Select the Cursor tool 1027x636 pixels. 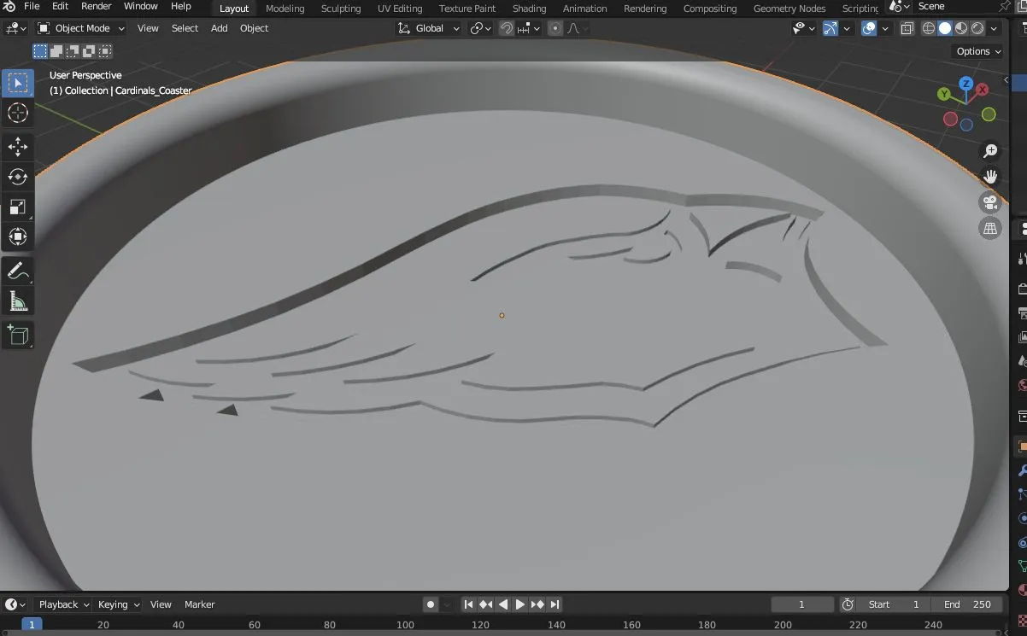[x=18, y=113]
